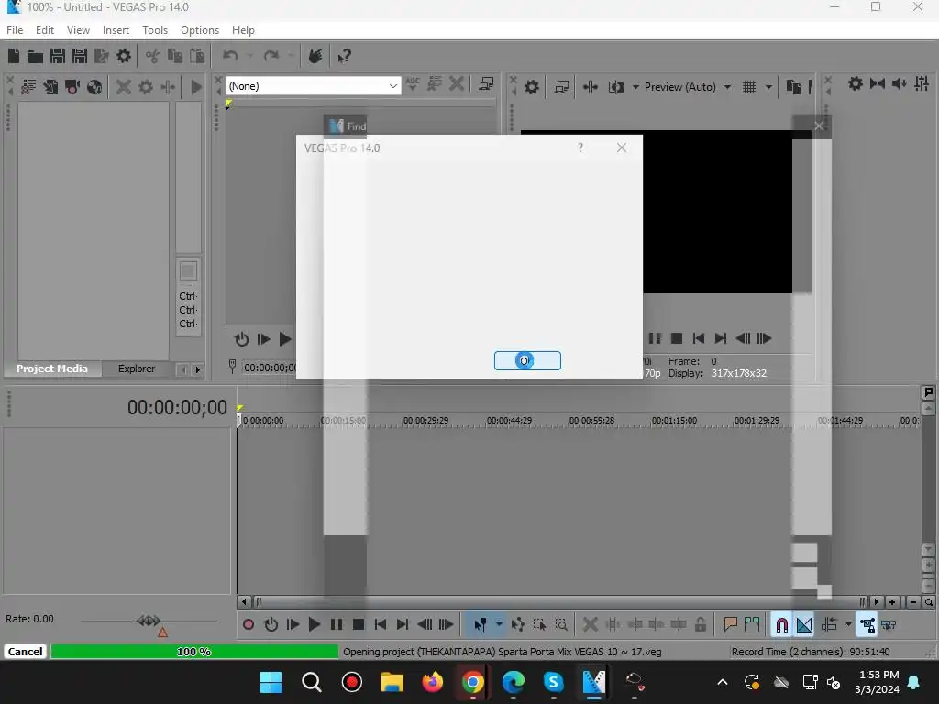Click the Overlays grid icon
Image resolution: width=939 pixels, height=704 pixels.
point(749,87)
